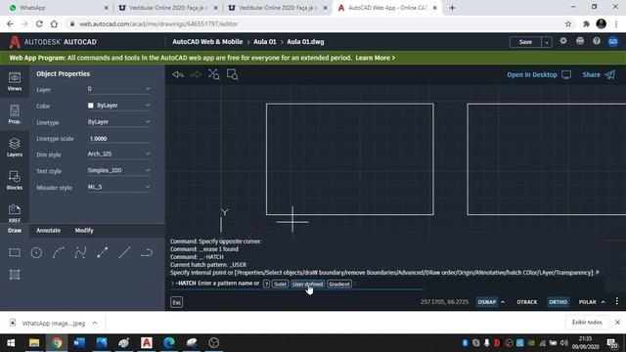The image size is (626, 352).
Task: Open the Layers panel
Action: 15,148
